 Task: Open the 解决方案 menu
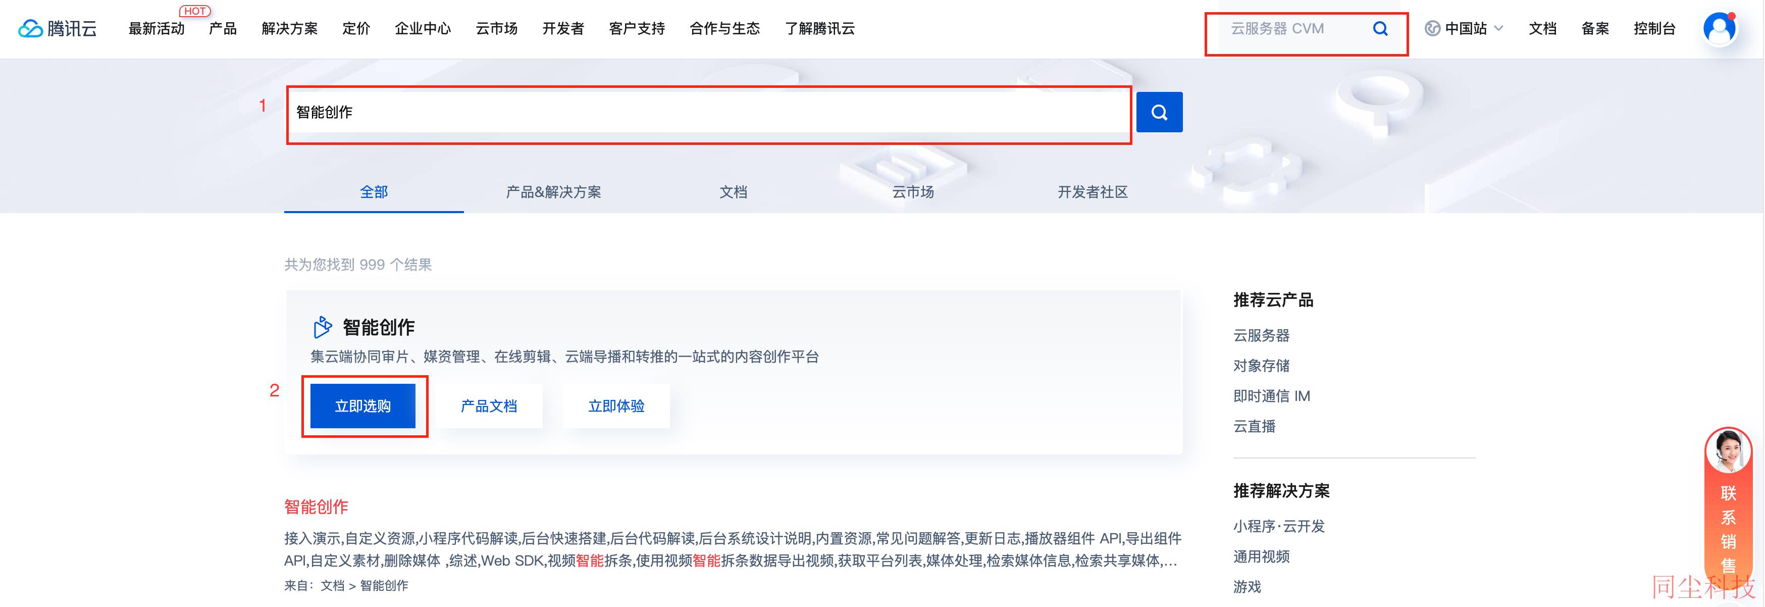[x=290, y=28]
